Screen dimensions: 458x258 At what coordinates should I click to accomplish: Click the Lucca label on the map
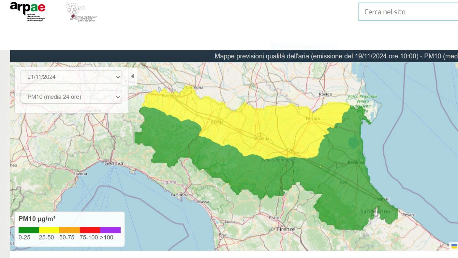230,222
